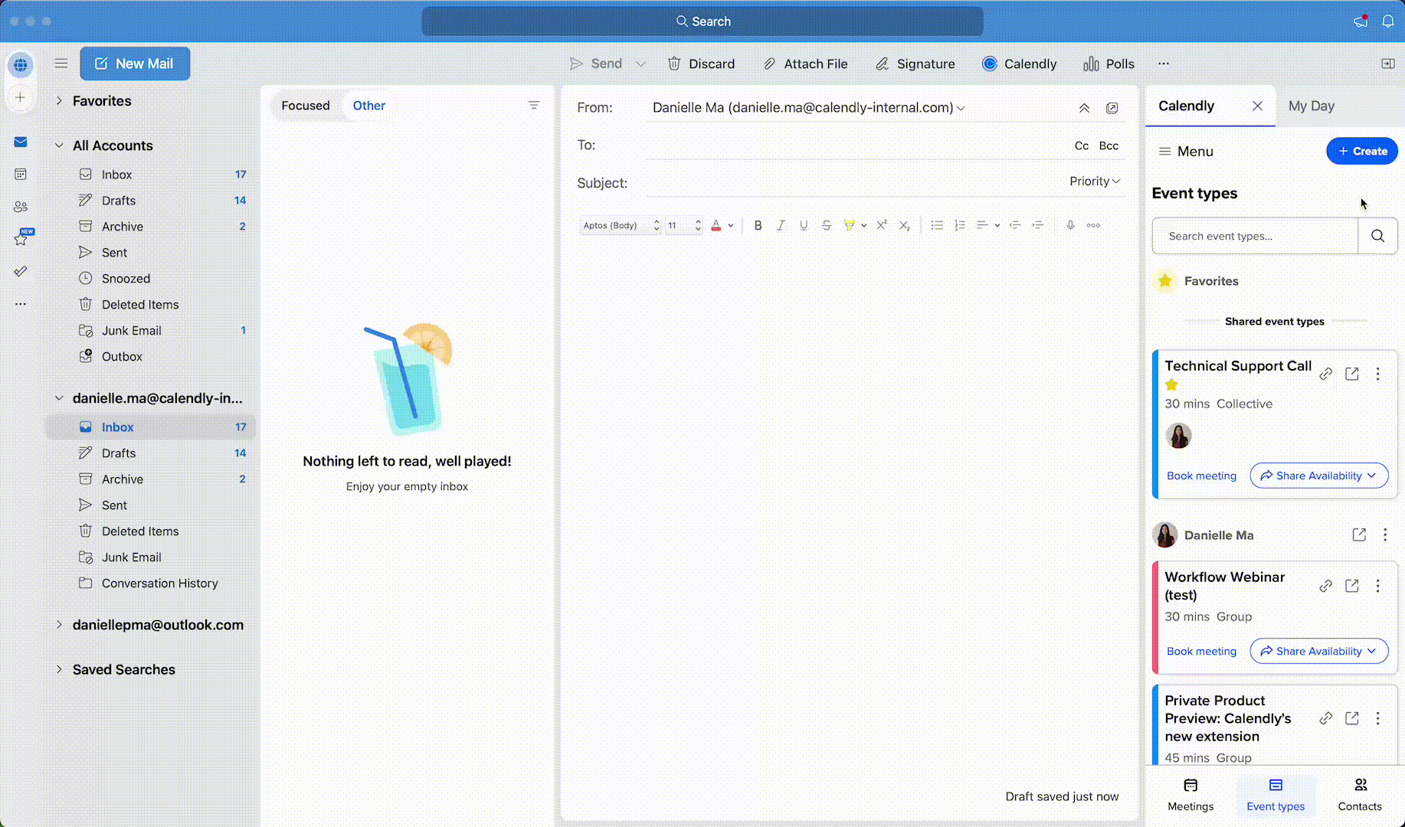Open the font family Aptos combo box
This screenshot has height=827, width=1405.
(x=620, y=225)
